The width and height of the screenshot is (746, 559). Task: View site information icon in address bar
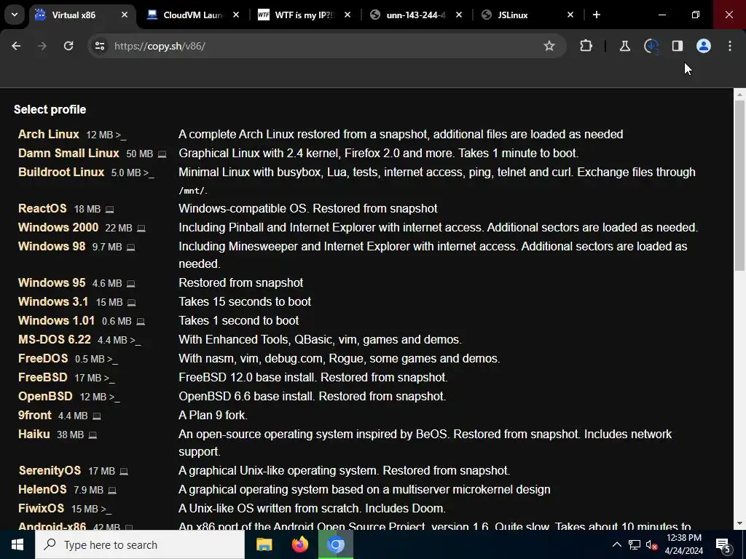99,46
